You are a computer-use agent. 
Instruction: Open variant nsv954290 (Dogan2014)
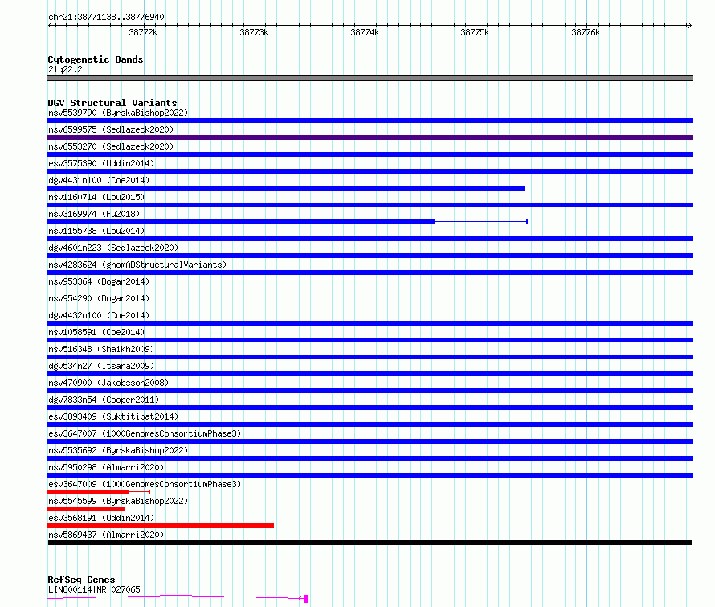99,298
